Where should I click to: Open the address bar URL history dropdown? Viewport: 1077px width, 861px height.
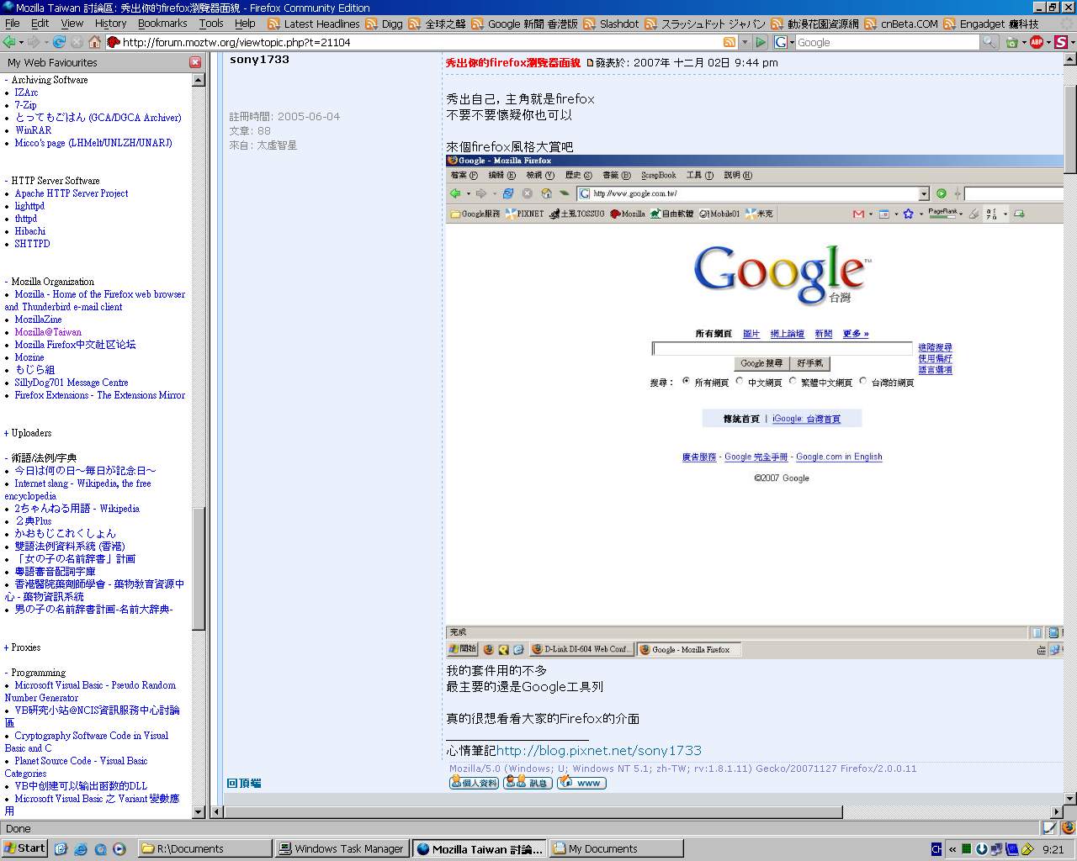pyautogui.click(x=745, y=42)
